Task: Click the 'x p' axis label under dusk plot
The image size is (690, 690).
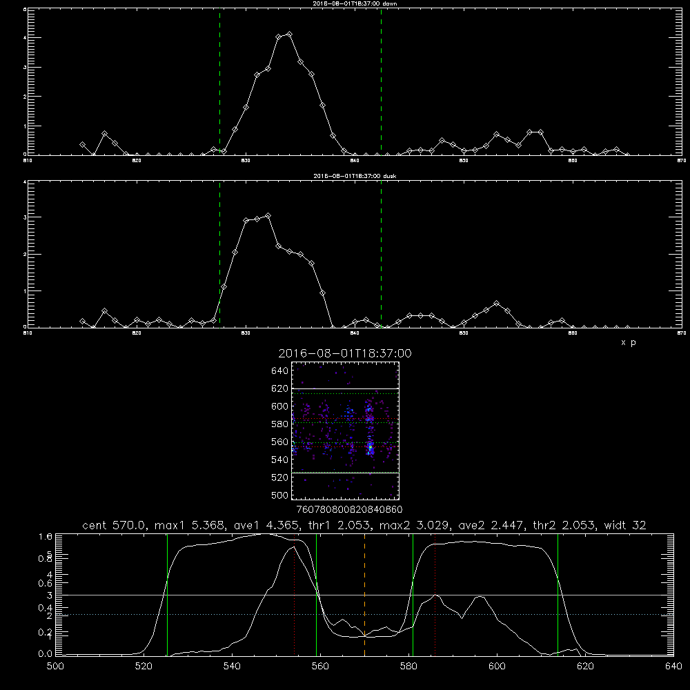Action: (629, 342)
